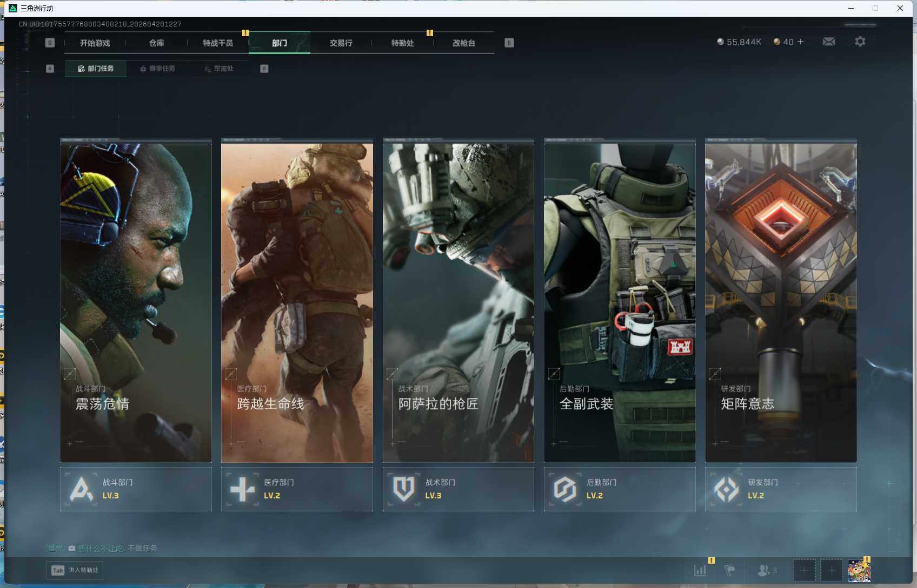
Task: Click the medical department cross emblem
Action: (242, 489)
